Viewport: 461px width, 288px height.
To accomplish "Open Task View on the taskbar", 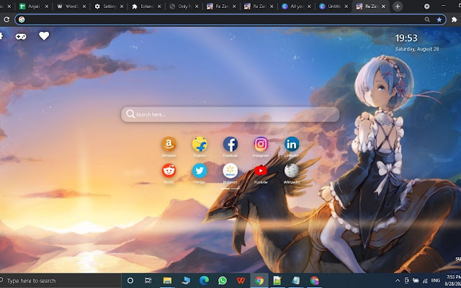I will (148, 281).
